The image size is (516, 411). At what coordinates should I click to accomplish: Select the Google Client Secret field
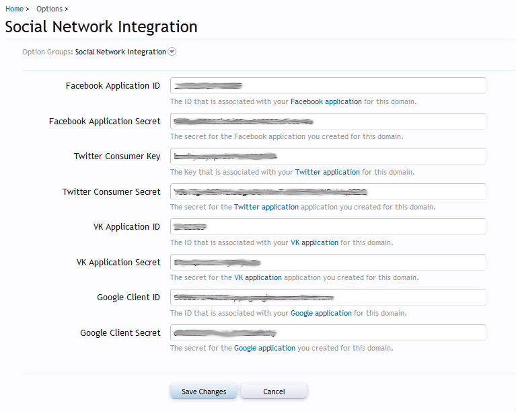click(328, 333)
